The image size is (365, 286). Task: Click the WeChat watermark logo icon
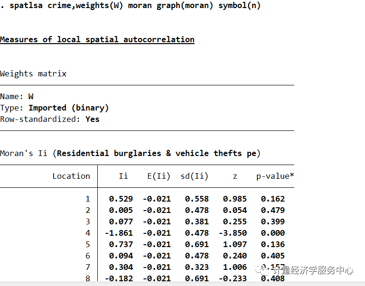click(x=262, y=270)
